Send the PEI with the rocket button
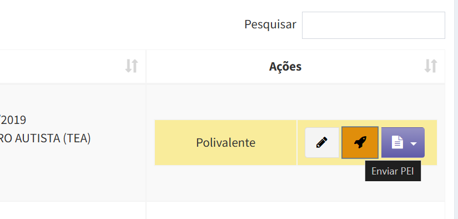Screen dimensions: 458x219 click(x=360, y=143)
